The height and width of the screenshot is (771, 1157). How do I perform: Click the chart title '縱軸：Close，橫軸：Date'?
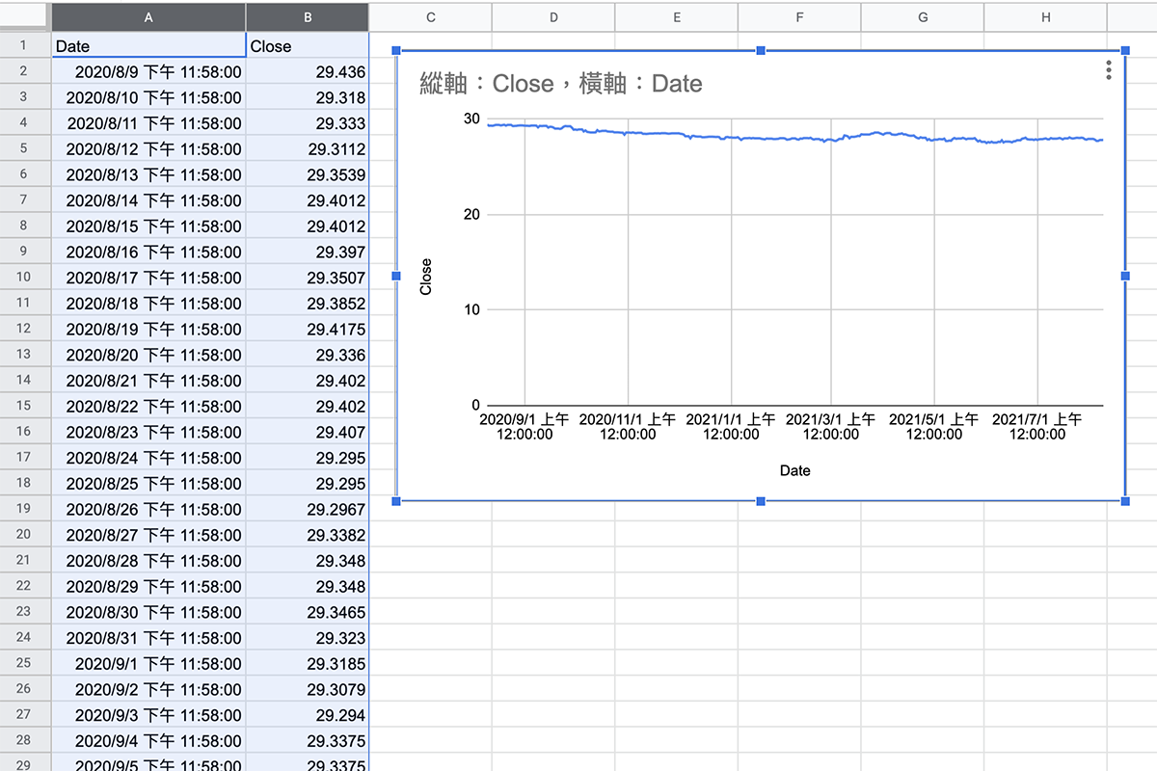562,83
